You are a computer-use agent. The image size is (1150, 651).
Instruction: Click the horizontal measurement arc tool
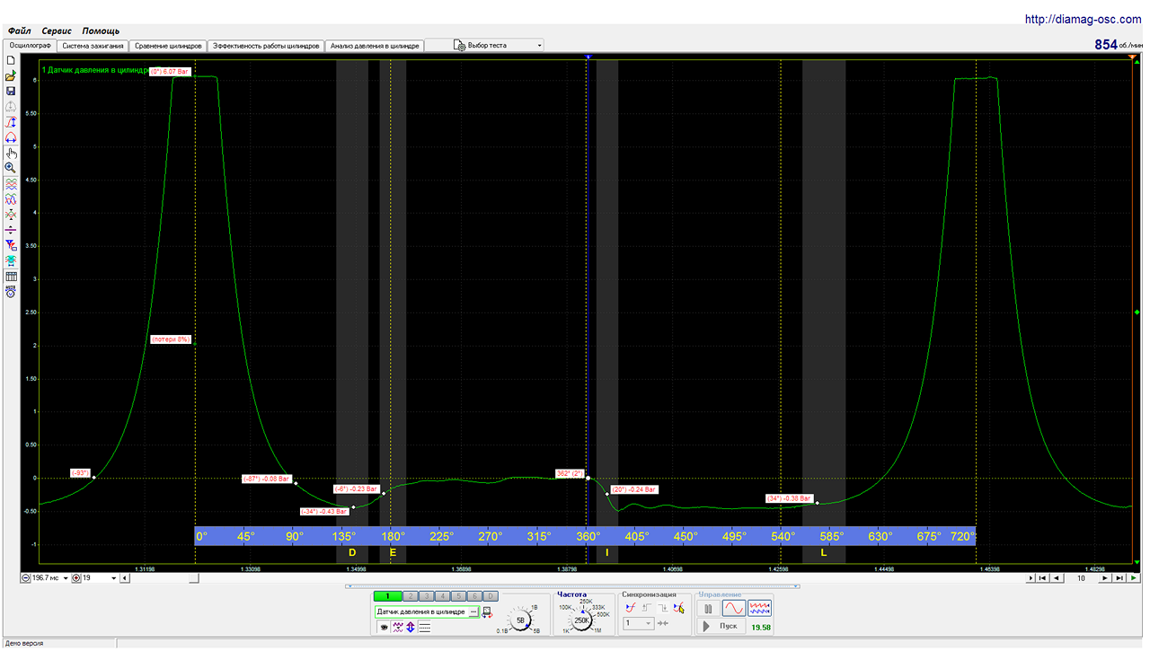tap(11, 137)
